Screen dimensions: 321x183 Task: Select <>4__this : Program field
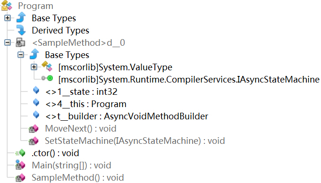86,104
